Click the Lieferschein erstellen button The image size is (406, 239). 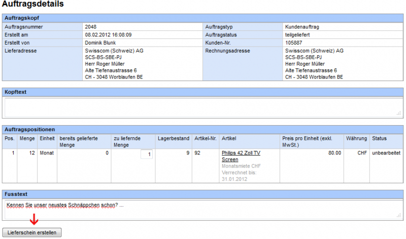coord(32,232)
